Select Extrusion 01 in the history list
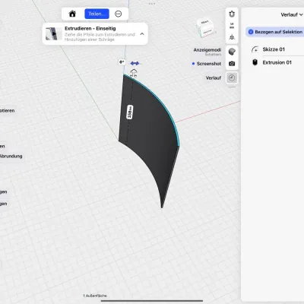304x304 pixels. 277,62
